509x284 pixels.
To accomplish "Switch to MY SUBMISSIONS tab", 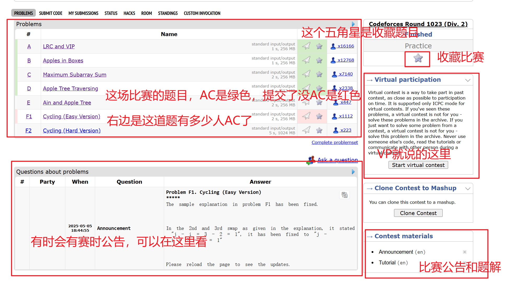I will click(x=83, y=13).
